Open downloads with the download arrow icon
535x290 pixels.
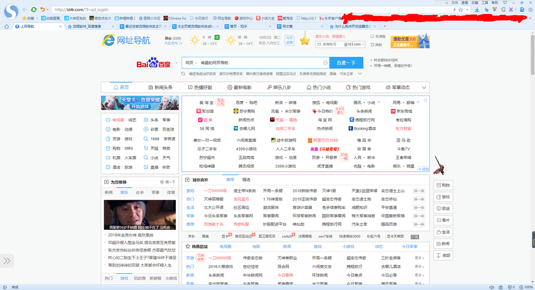(x=477, y=10)
